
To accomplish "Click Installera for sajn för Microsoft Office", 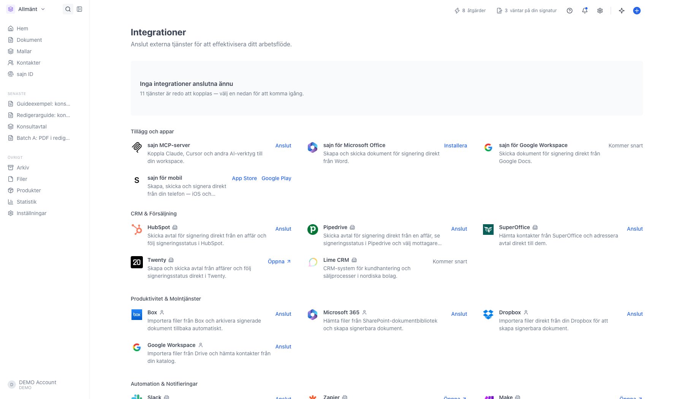I will (x=456, y=146).
